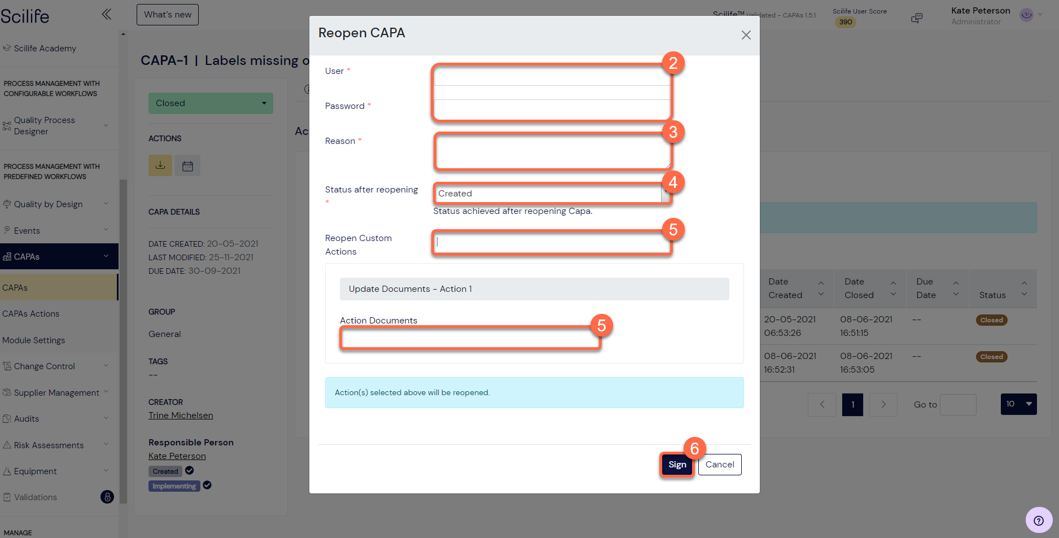Image resolution: width=1059 pixels, height=538 pixels.
Task: Go to previous page arrow
Action: [x=822, y=404]
